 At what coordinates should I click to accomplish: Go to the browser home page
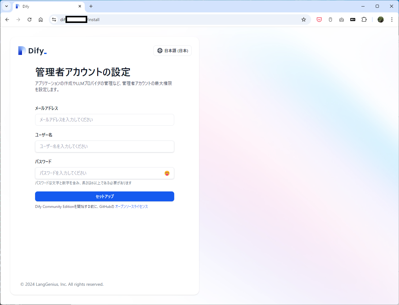click(x=41, y=20)
